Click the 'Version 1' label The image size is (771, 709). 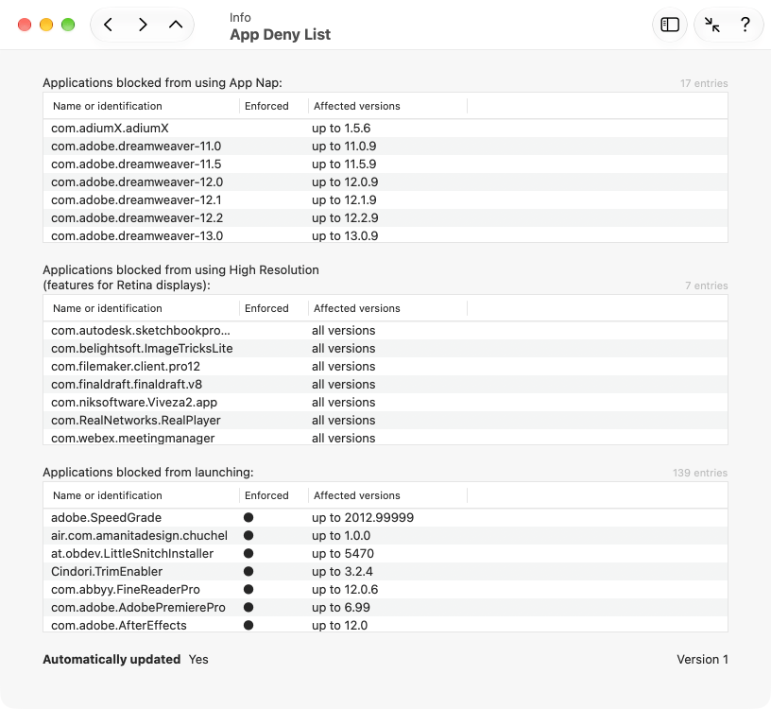click(x=702, y=659)
